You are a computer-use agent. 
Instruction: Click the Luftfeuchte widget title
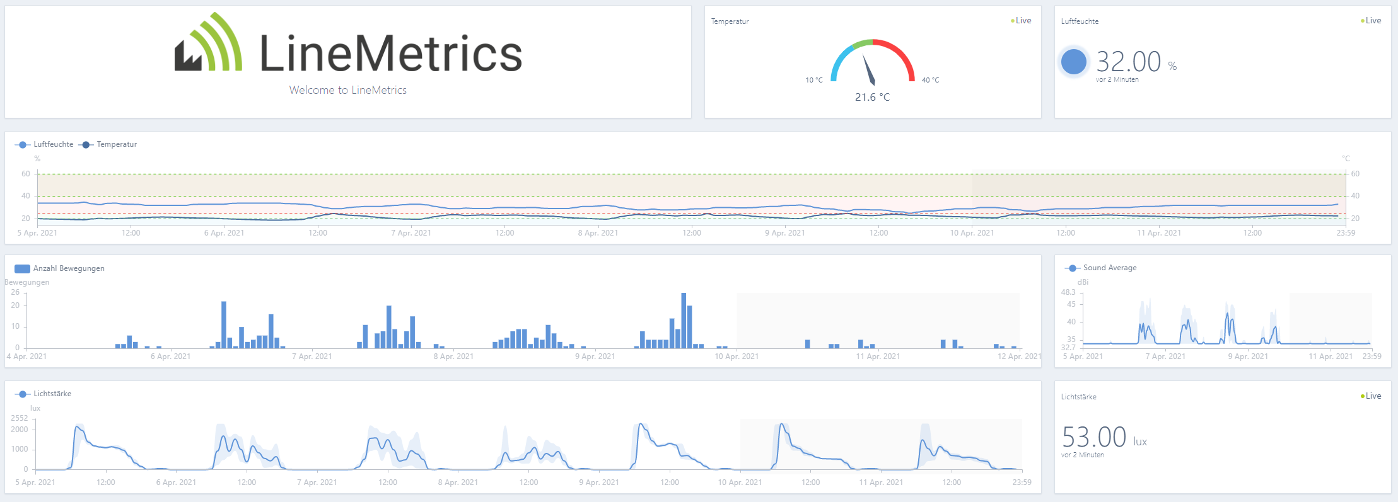1080,21
